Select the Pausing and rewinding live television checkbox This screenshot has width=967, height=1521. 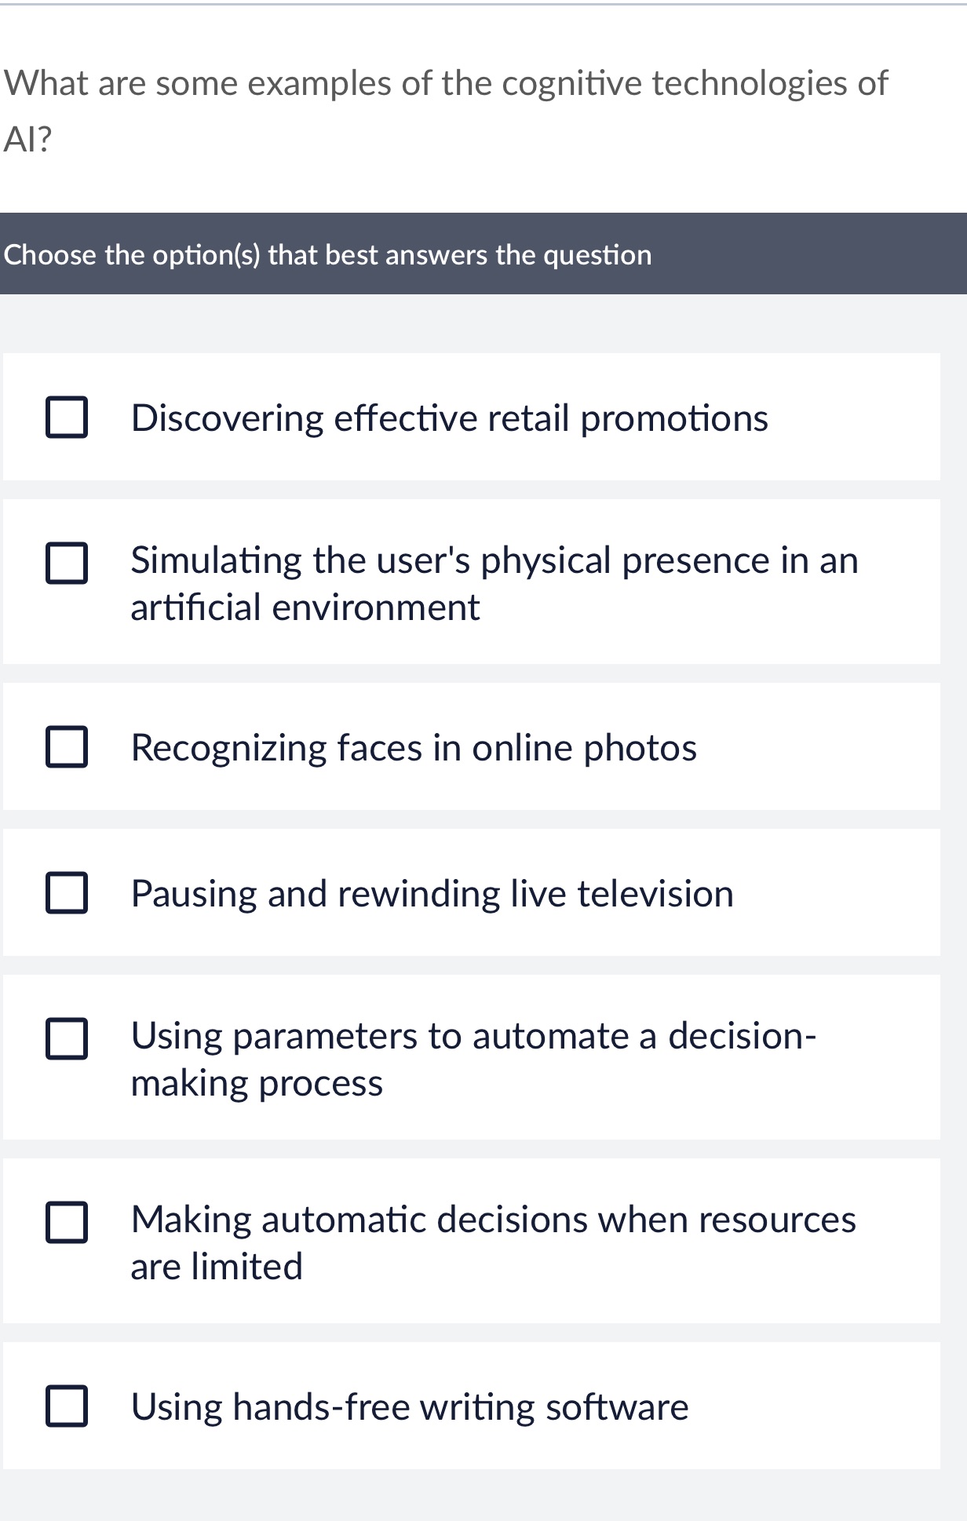[x=66, y=893]
